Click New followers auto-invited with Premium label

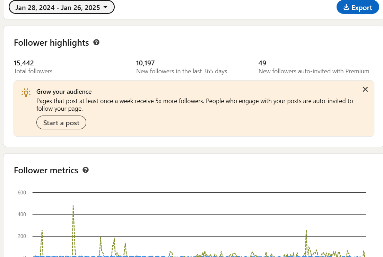coord(314,71)
